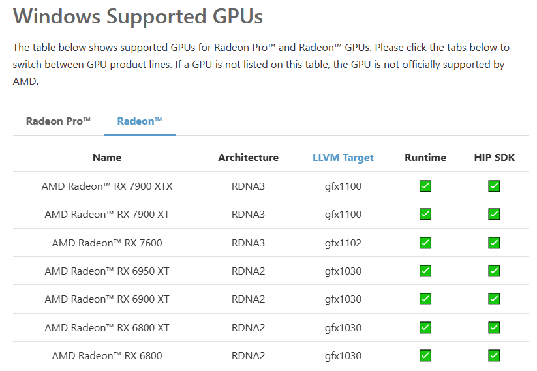Select the Radeon™ tab
The image size is (537, 371).
click(x=140, y=121)
